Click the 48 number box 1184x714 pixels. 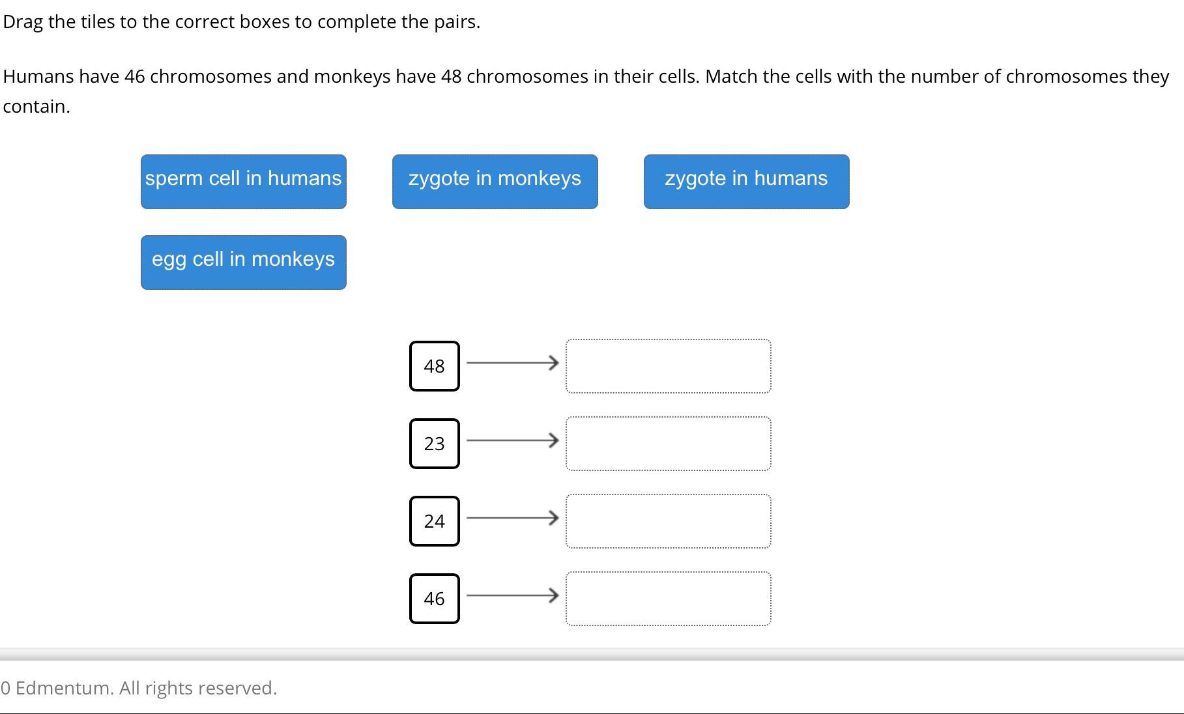coord(435,366)
